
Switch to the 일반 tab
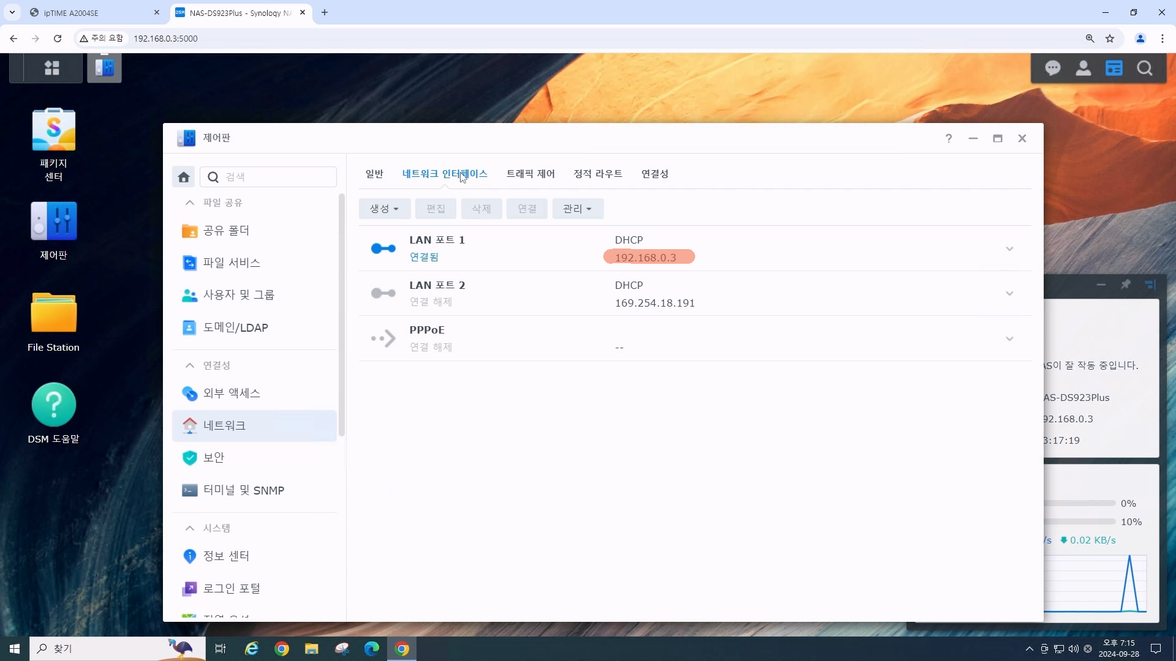(x=374, y=174)
